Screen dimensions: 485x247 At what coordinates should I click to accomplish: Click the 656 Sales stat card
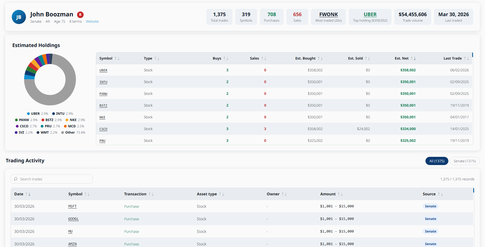297,17
